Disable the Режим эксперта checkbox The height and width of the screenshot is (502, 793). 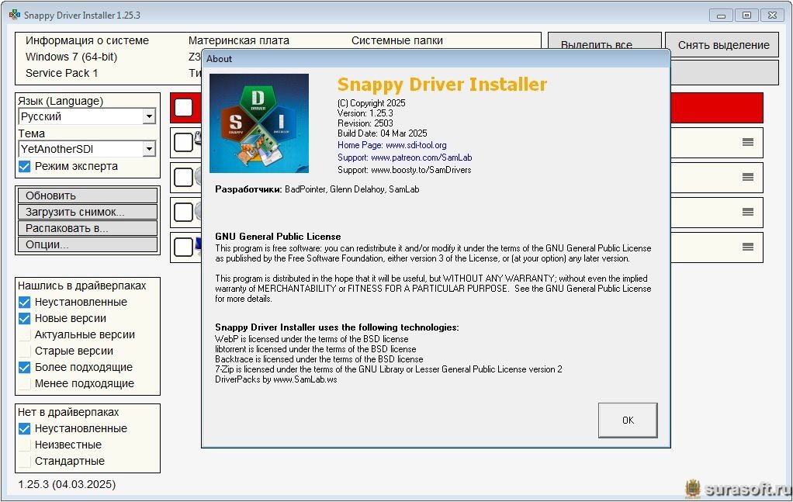click(x=25, y=166)
